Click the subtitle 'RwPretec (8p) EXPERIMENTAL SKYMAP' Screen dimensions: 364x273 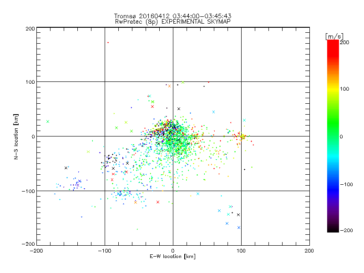[173, 22]
